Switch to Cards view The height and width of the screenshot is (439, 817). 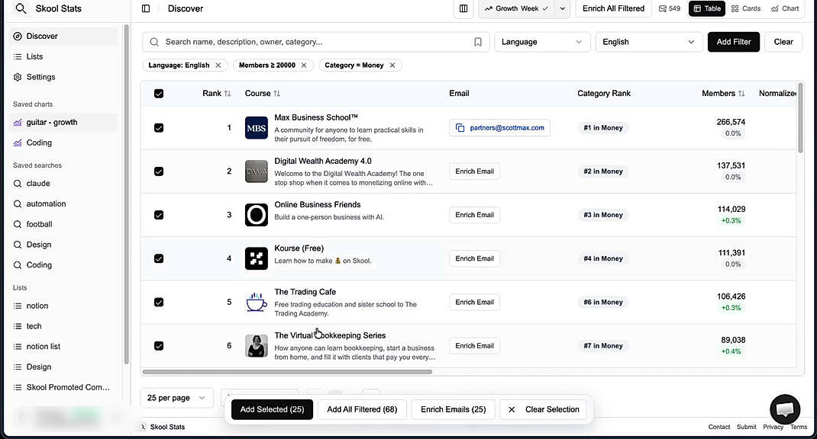[746, 8]
